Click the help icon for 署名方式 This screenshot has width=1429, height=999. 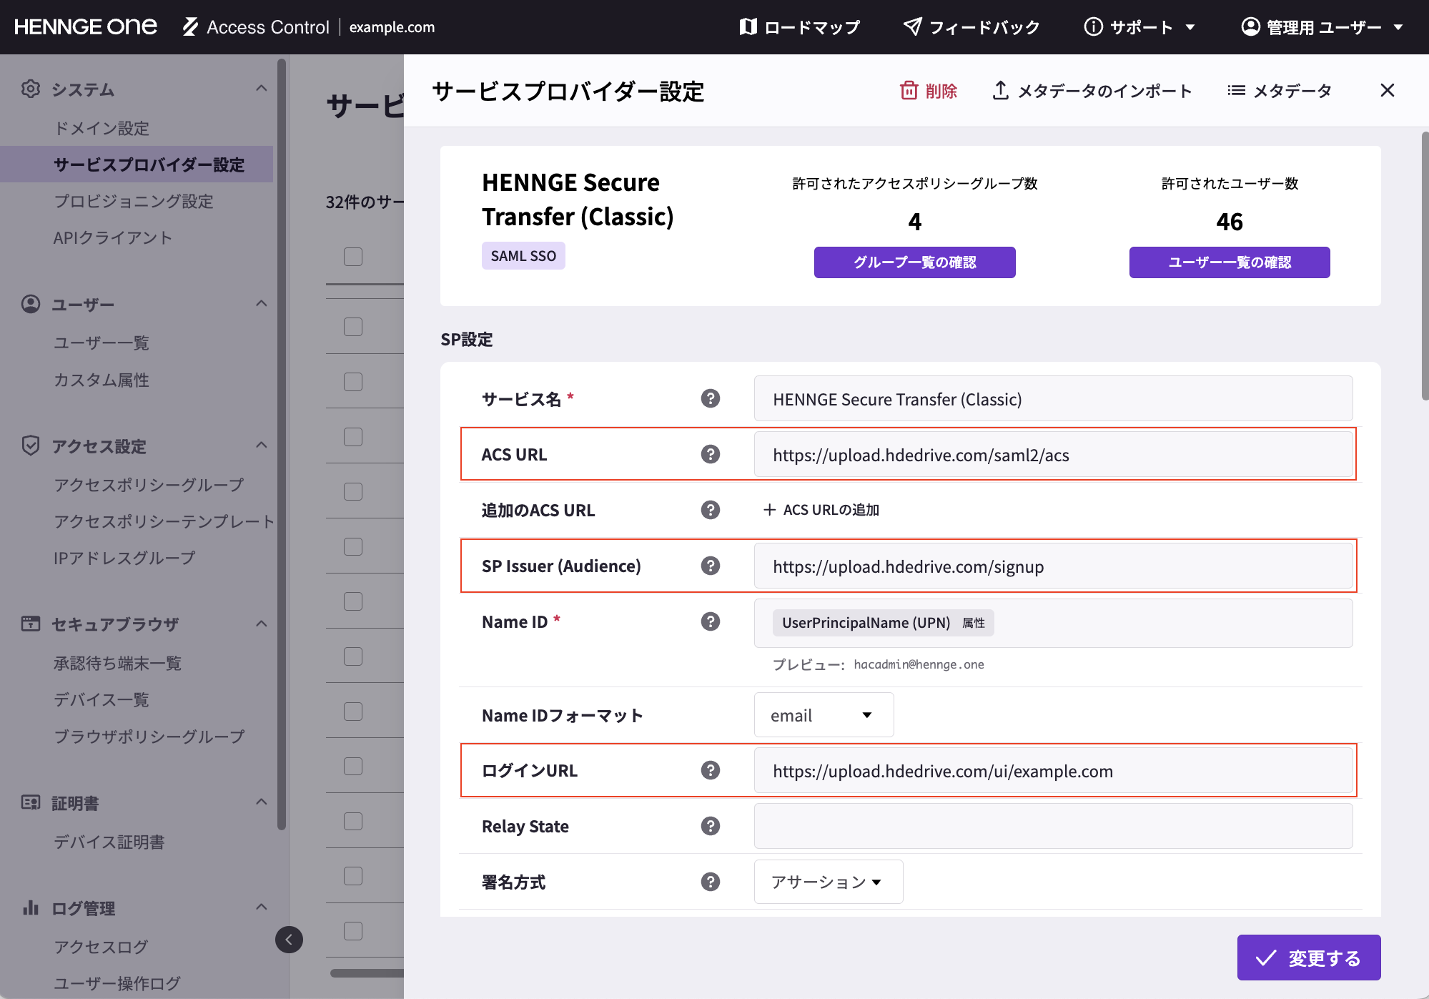(710, 882)
